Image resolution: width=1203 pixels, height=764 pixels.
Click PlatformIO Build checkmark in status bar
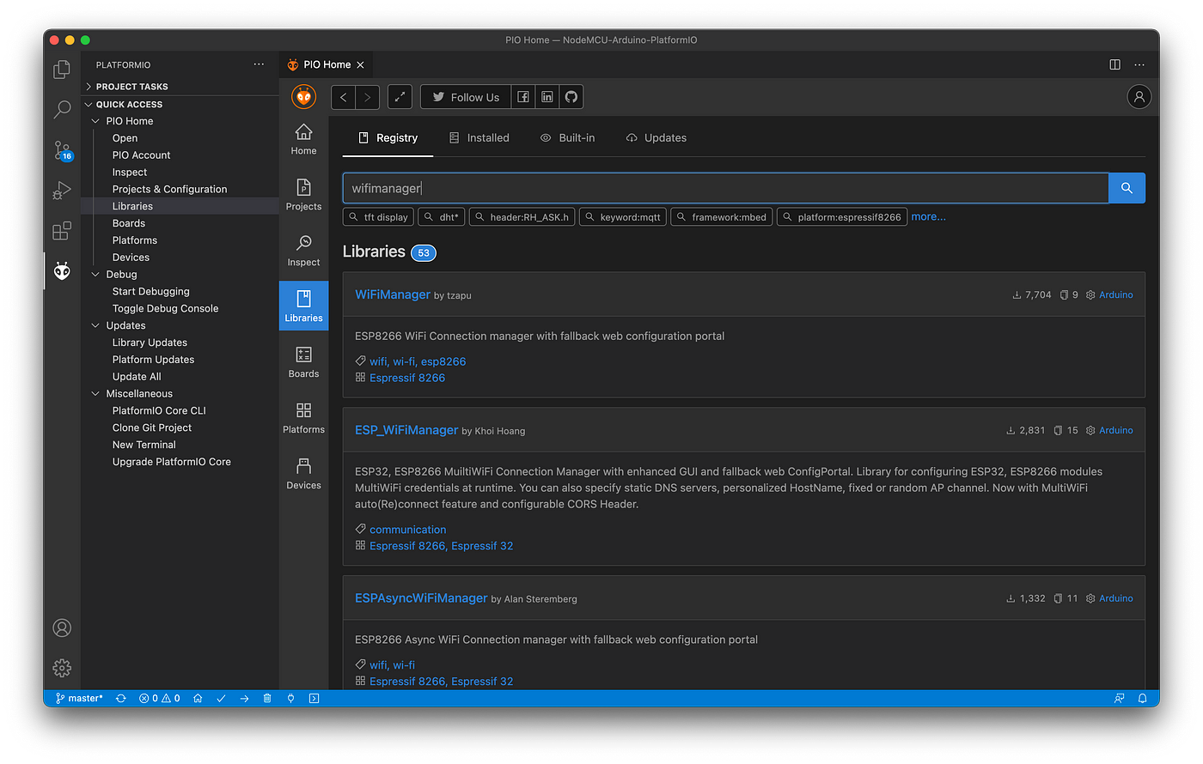[221, 699]
